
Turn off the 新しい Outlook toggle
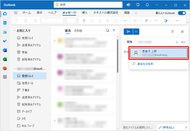[182, 13]
